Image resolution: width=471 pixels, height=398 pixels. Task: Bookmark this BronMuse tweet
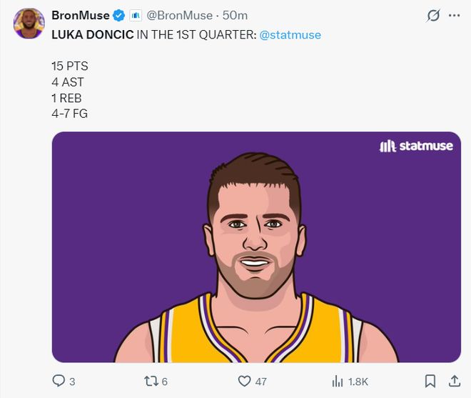pos(430,381)
